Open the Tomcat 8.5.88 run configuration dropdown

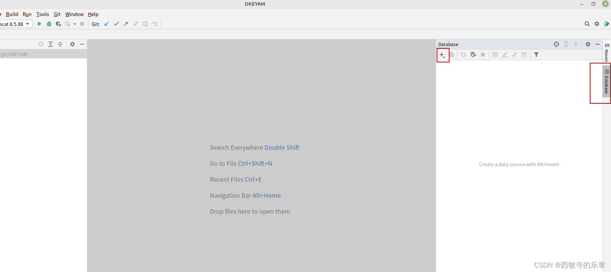pos(16,24)
